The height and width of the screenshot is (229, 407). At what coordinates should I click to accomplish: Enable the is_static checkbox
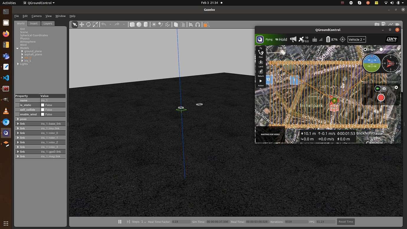point(43,105)
